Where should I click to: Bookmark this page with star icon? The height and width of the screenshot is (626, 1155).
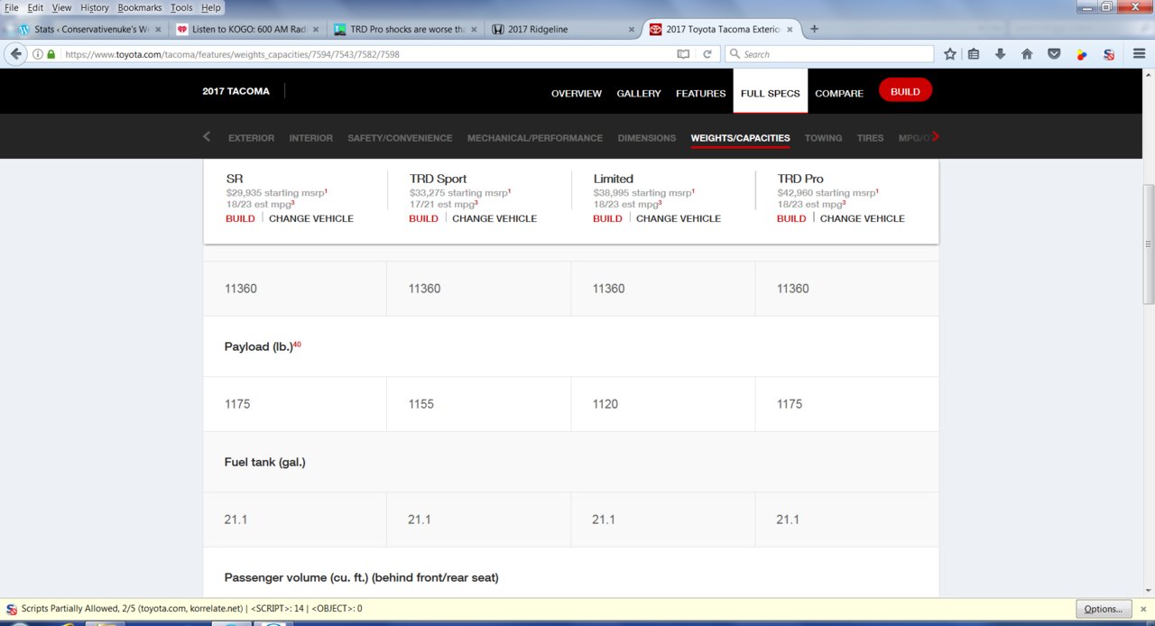(x=950, y=54)
